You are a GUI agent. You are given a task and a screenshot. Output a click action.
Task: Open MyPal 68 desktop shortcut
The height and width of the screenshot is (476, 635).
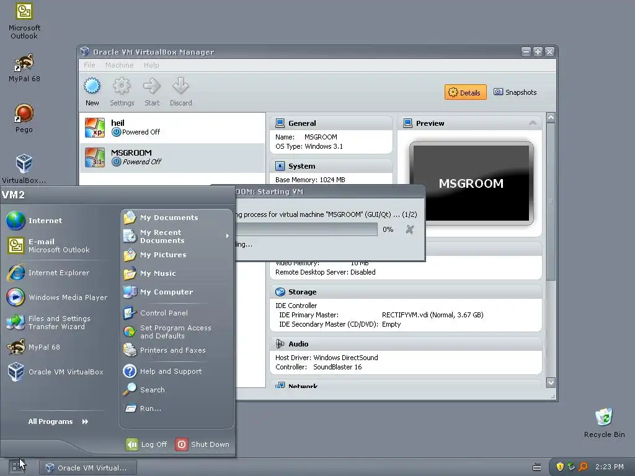pos(24,68)
